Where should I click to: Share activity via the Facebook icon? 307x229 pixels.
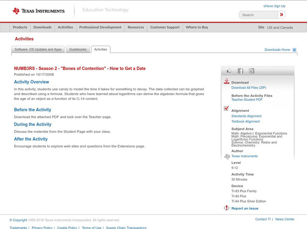tap(240, 71)
